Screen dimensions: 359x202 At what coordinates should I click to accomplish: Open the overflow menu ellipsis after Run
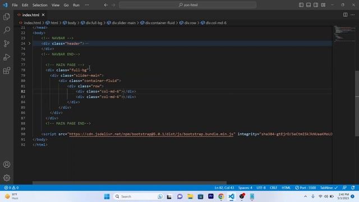click(87, 5)
